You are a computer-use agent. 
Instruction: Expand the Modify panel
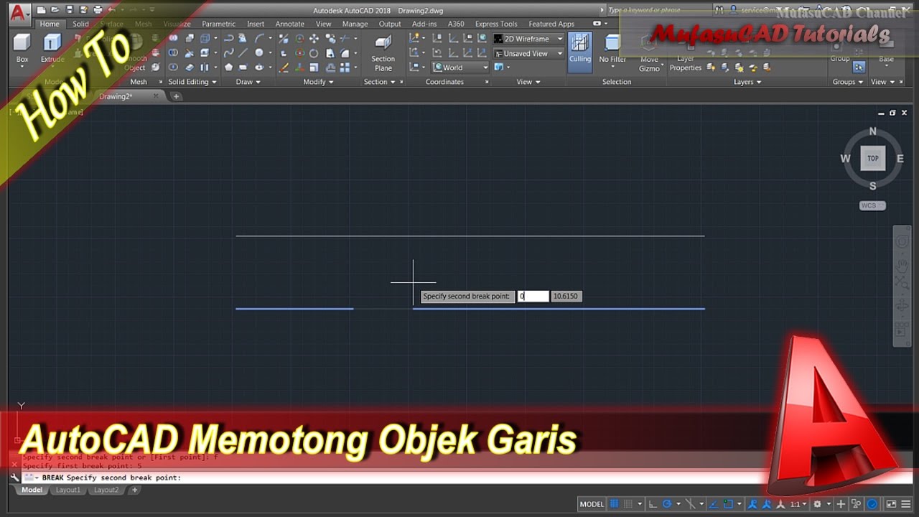pyautogui.click(x=318, y=82)
